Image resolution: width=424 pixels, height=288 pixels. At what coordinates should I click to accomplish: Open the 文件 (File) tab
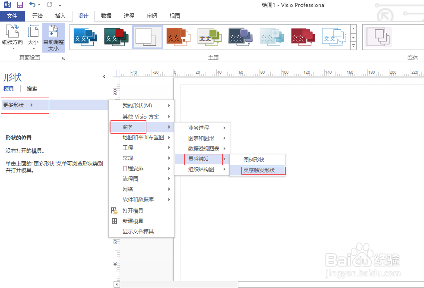(12, 16)
